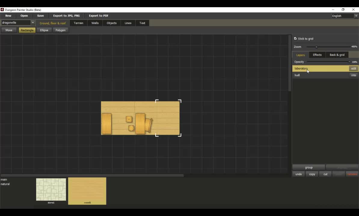Switch to the Objects tab
The height and width of the screenshot is (216, 359).
click(x=112, y=23)
